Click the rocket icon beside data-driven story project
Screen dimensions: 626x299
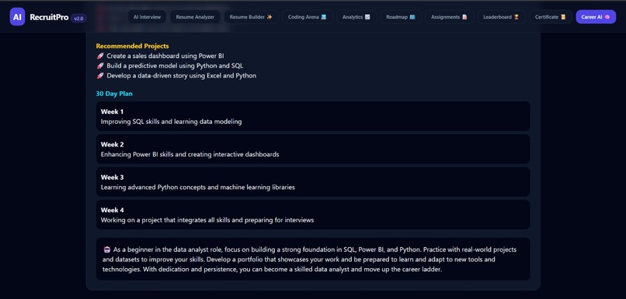[x=100, y=75]
